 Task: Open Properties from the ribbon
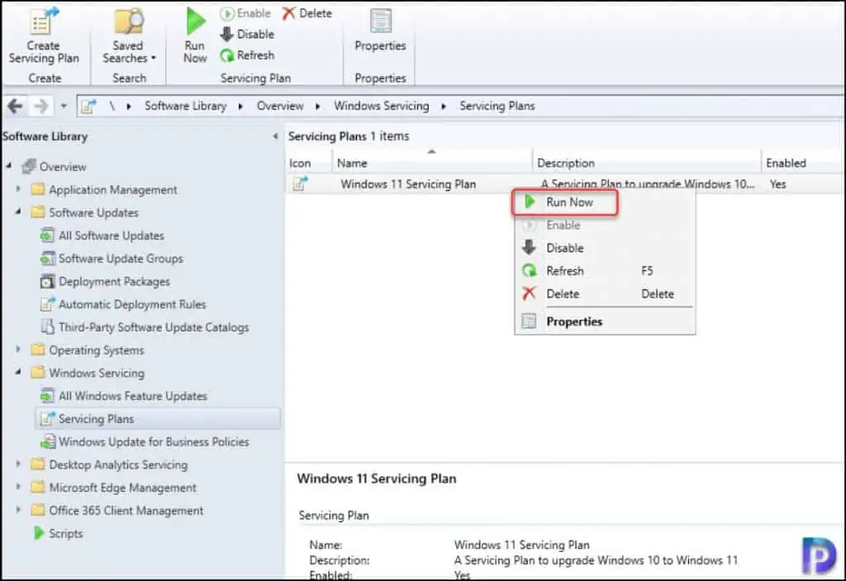point(380,31)
